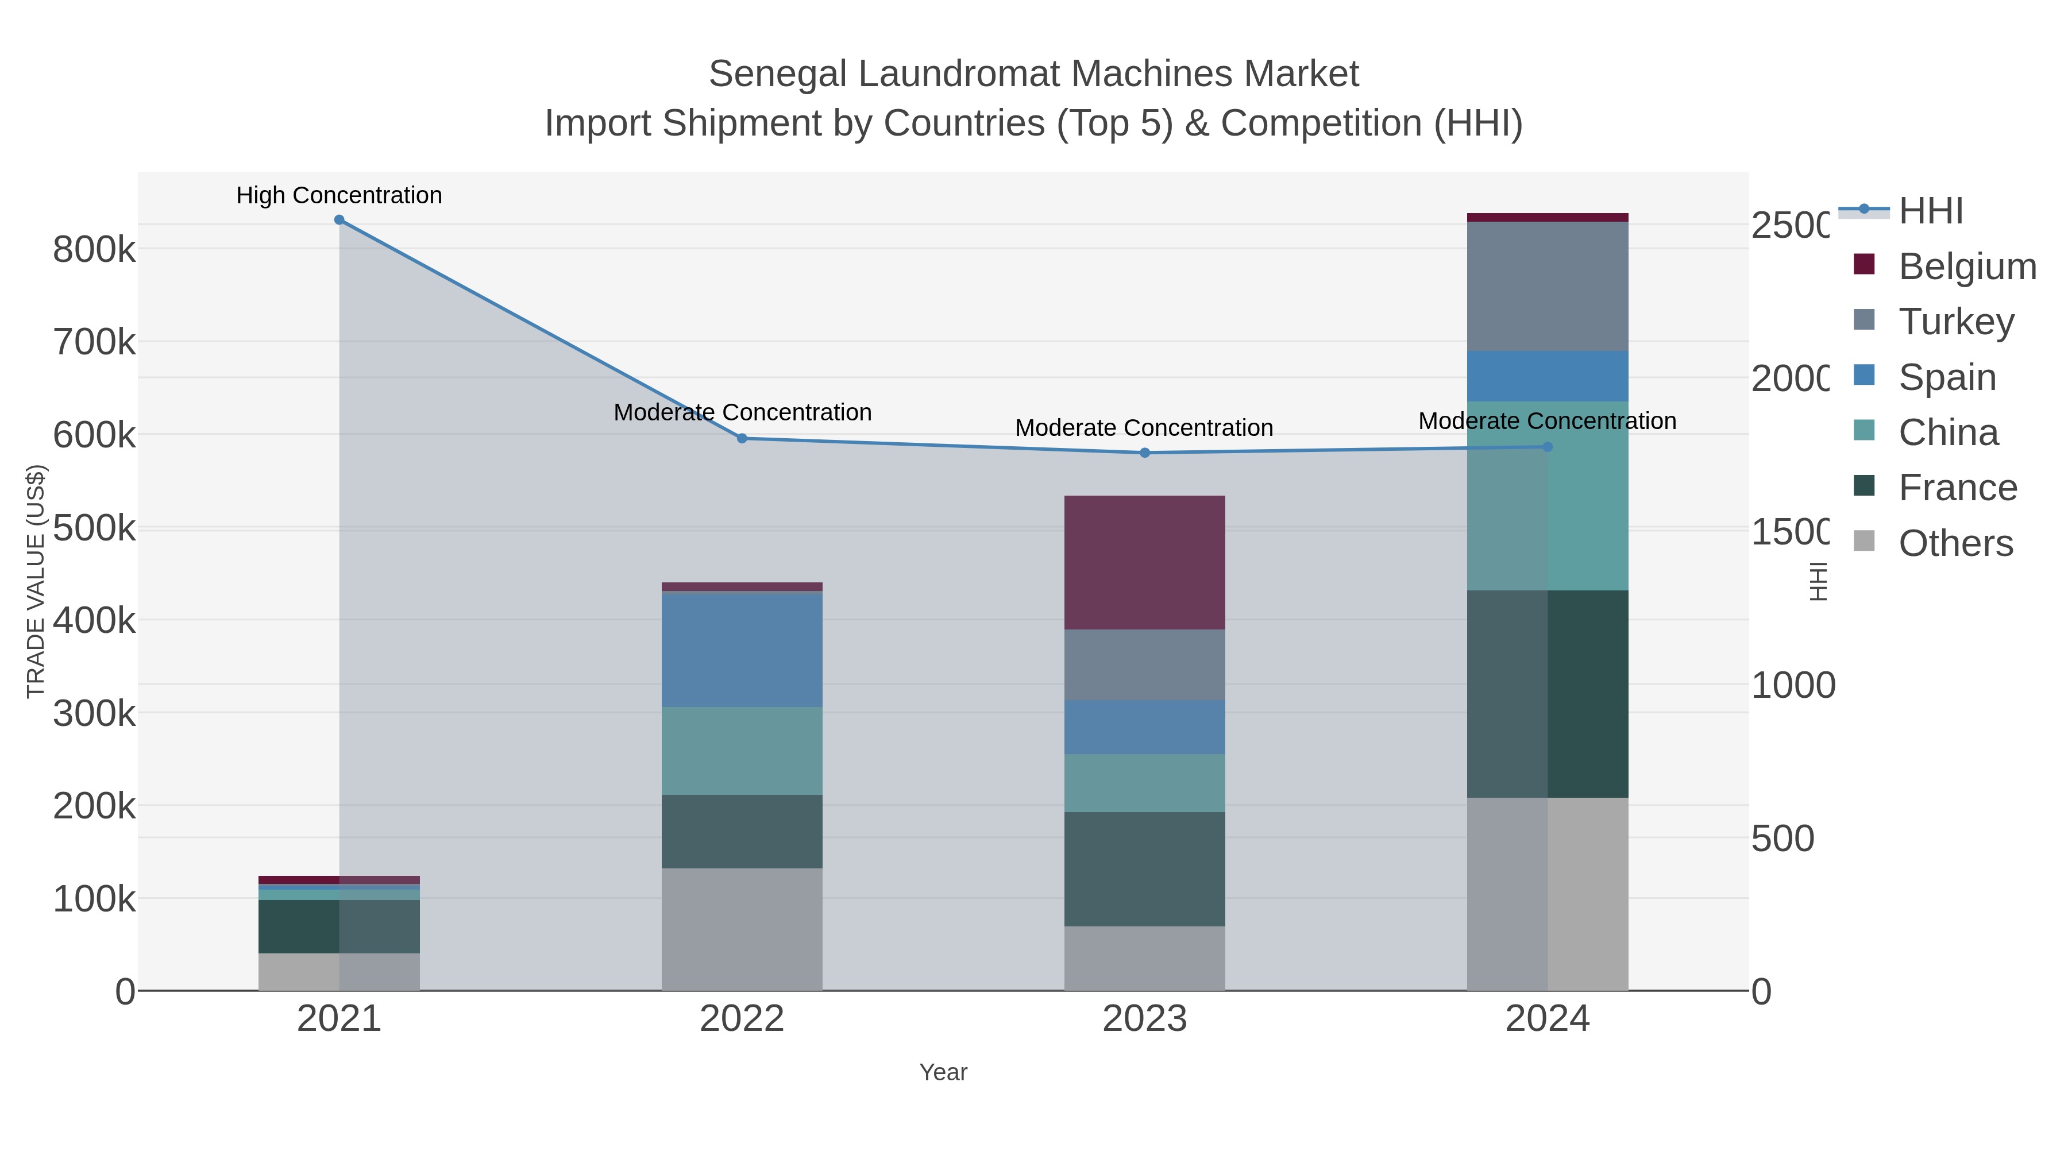
Task: Click the High Concentration annotation
Action: click(x=339, y=195)
